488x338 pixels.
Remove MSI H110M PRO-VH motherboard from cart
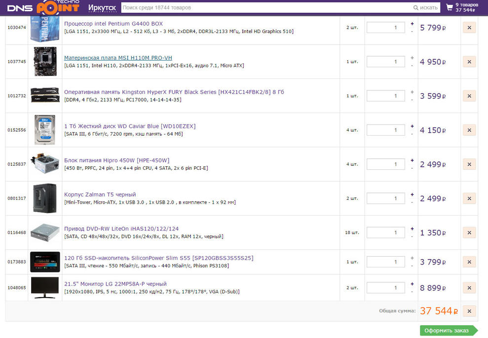pos(469,62)
